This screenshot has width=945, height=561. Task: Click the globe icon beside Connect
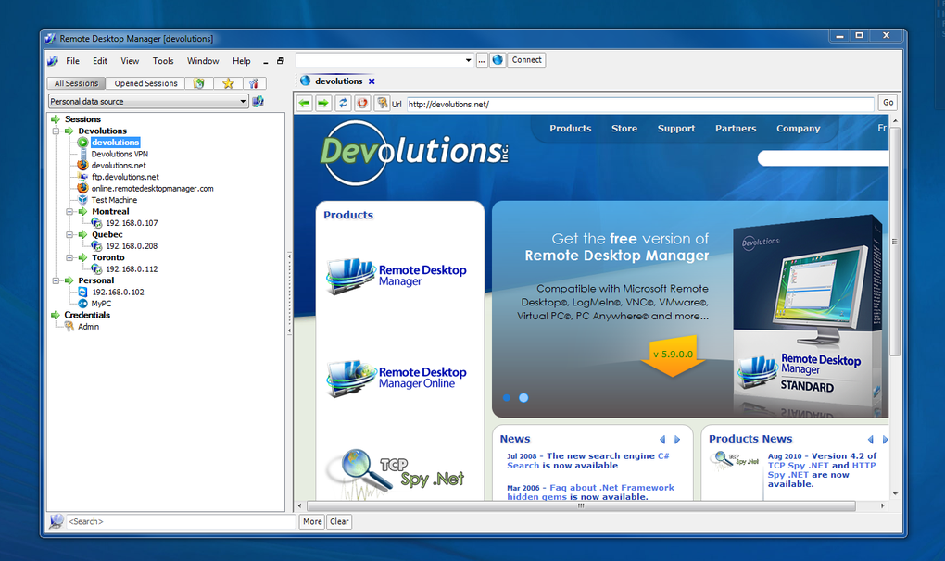[x=497, y=59]
